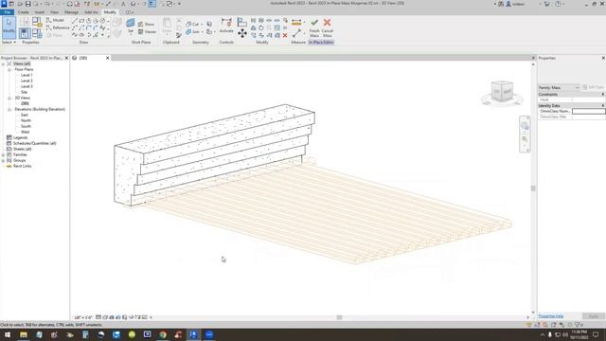Open the Family: Mass type selector dropdown
This screenshot has height=341, width=606.
point(559,88)
